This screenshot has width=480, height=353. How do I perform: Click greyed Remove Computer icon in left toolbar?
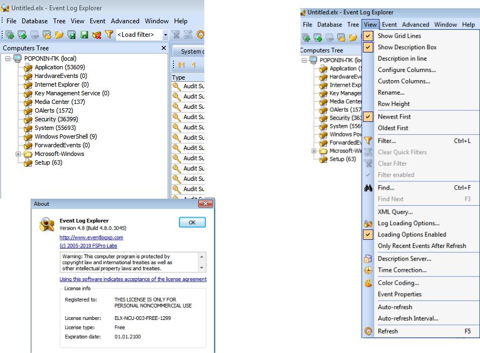coord(35,35)
